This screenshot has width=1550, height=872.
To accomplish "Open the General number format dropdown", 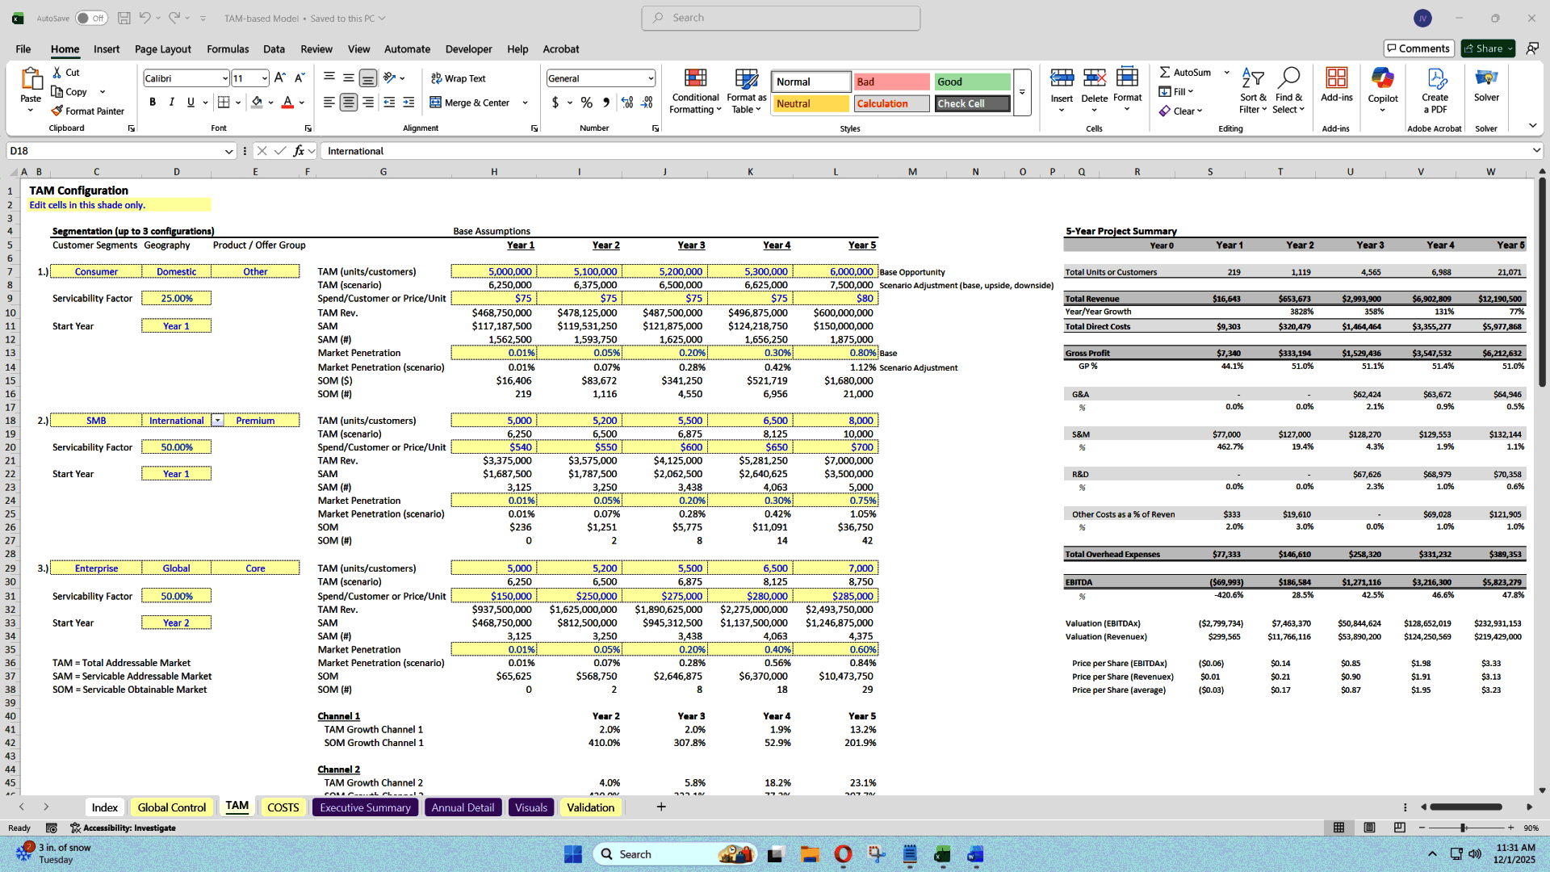I will click(x=651, y=78).
